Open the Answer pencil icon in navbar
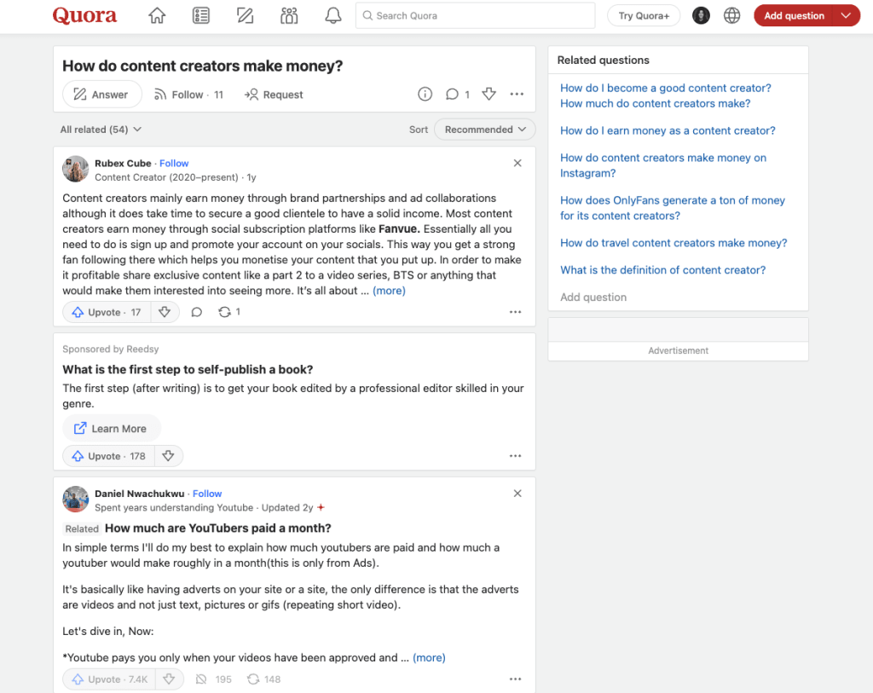 click(245, 15)
